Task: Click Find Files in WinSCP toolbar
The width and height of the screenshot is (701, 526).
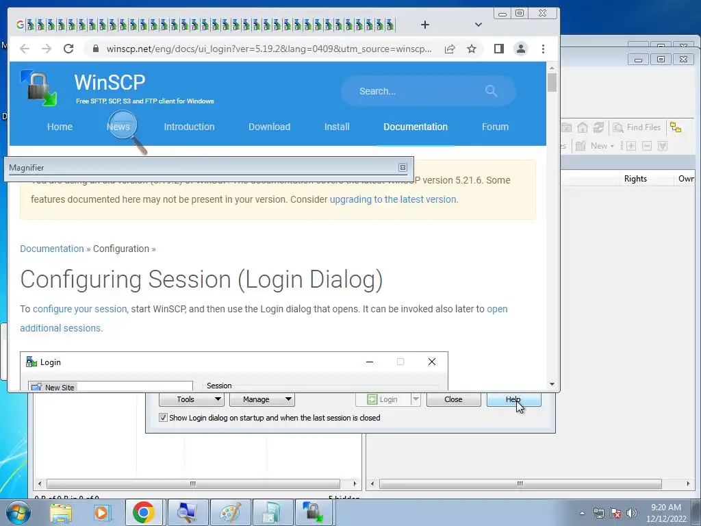Action: coord(637,127)
